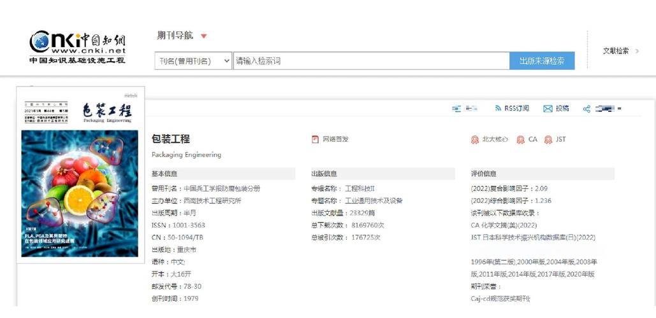Click the 包装工程 journal title

(x=171, y=139)
